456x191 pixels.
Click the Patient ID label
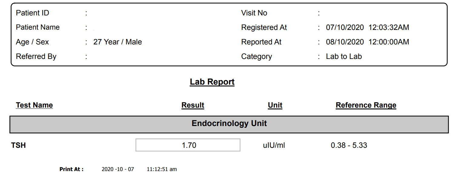[x=32, y=13]
